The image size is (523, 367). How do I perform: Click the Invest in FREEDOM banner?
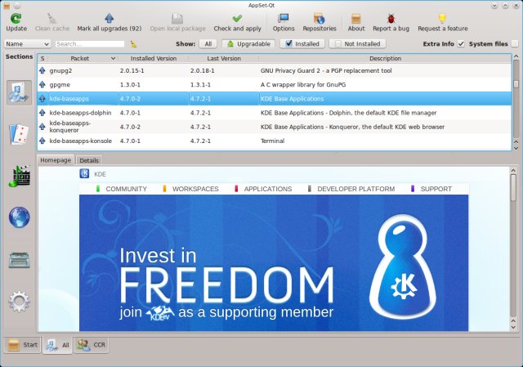pyautogui.click(x=274, y=263)
